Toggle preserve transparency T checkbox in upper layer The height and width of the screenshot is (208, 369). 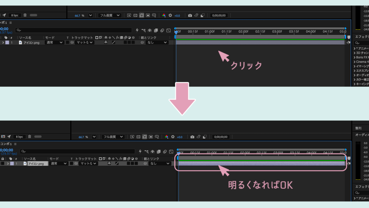click(67, 43)
